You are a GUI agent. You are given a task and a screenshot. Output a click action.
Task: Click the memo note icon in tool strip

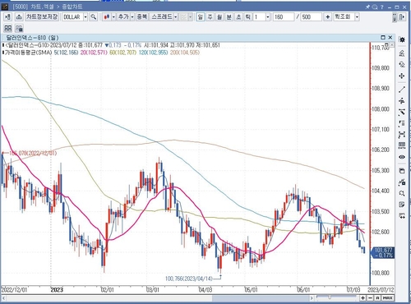(x=402, y=205)
